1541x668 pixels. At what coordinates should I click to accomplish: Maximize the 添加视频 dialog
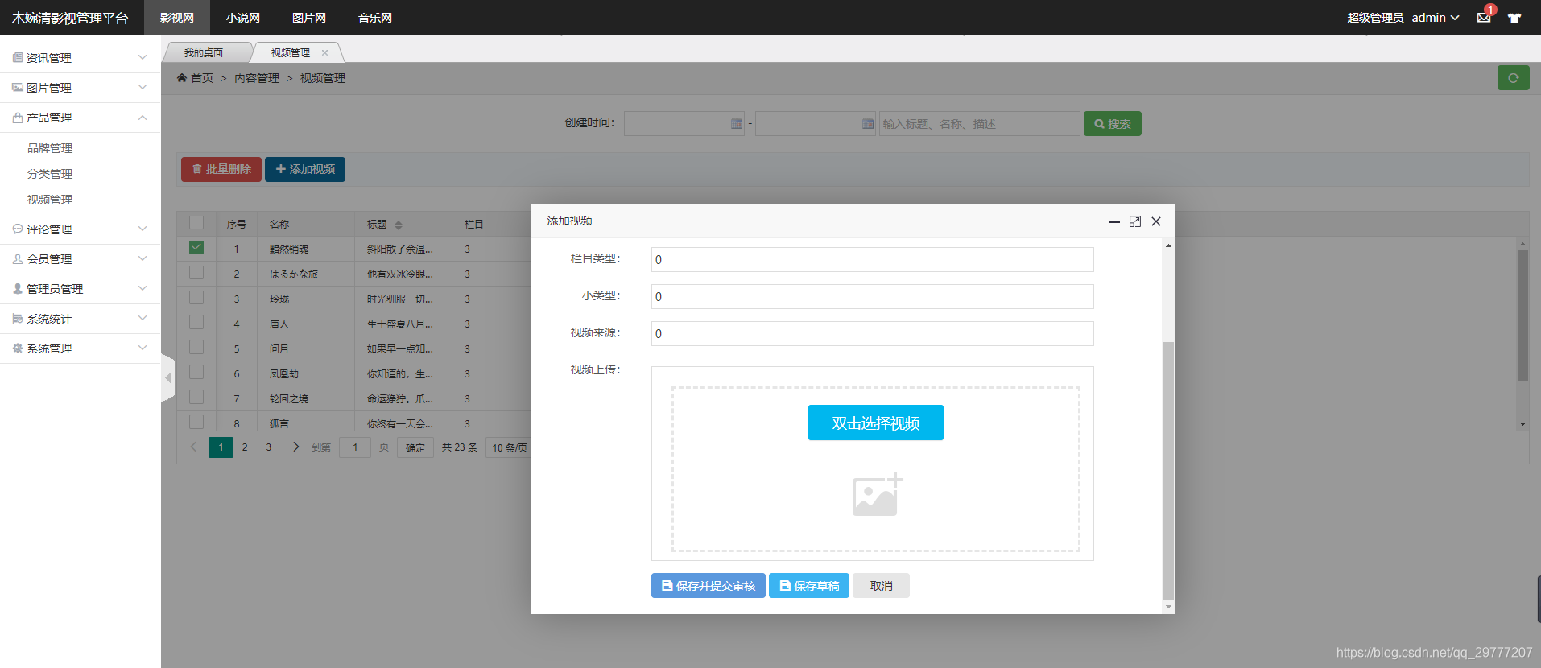pos(1134,221)
